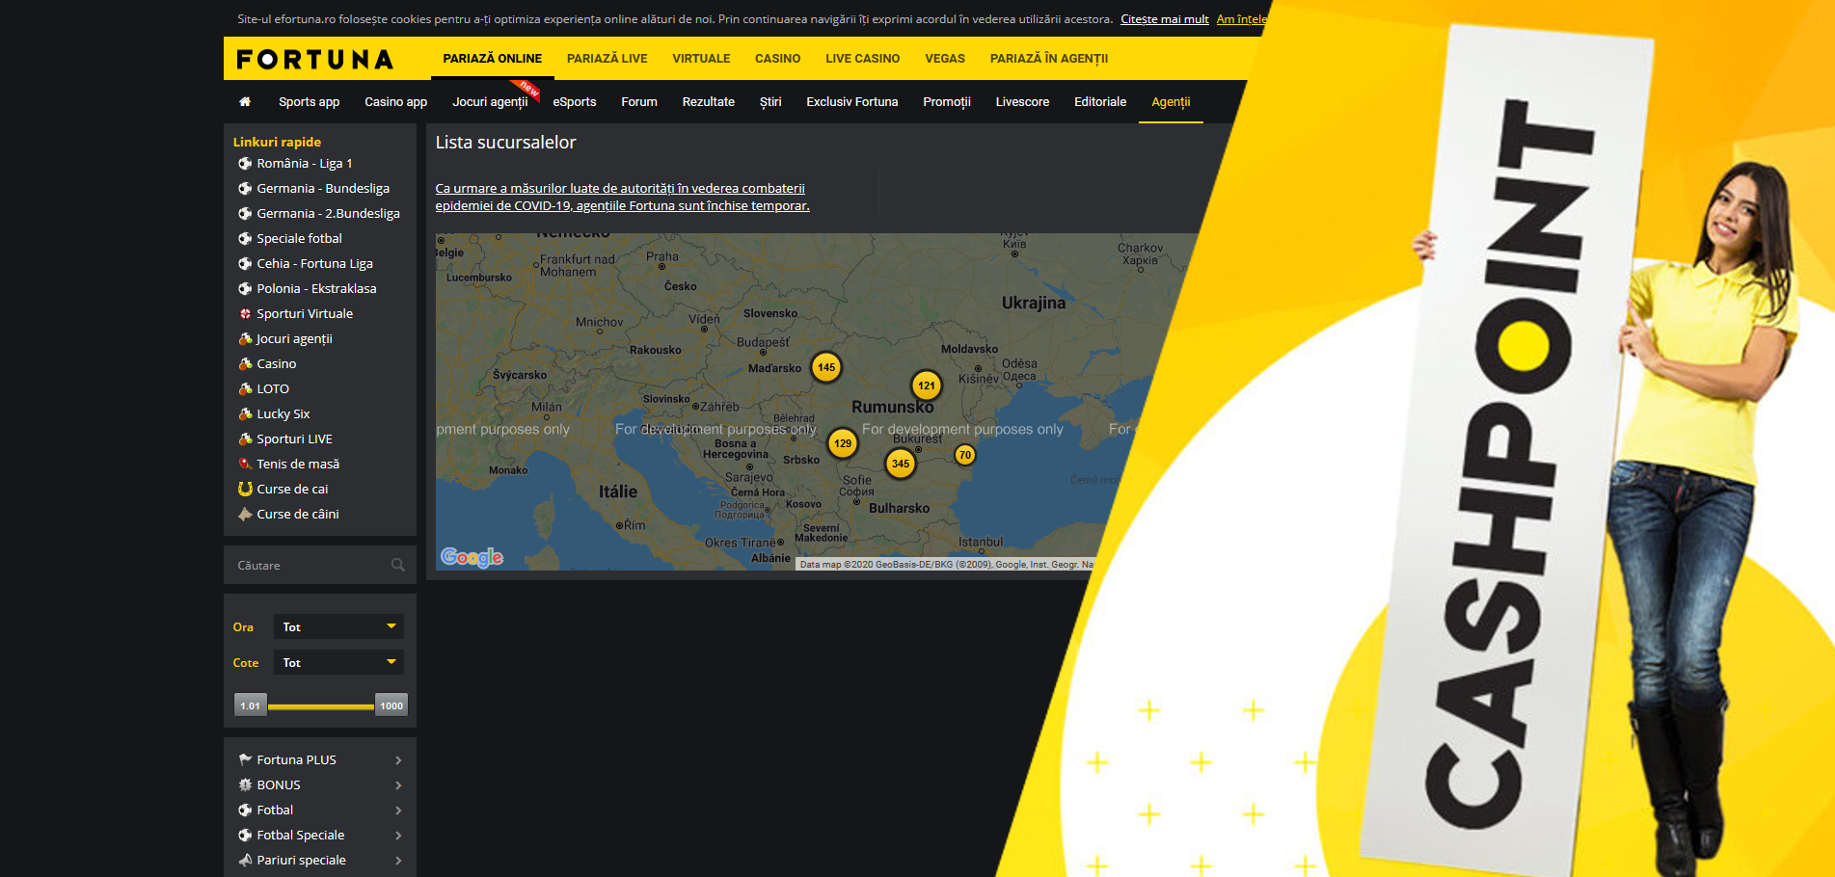1835x877 pixels.
Task: Select the VEGAS tab
Action: pyautogui.click(x=945, y=59)
